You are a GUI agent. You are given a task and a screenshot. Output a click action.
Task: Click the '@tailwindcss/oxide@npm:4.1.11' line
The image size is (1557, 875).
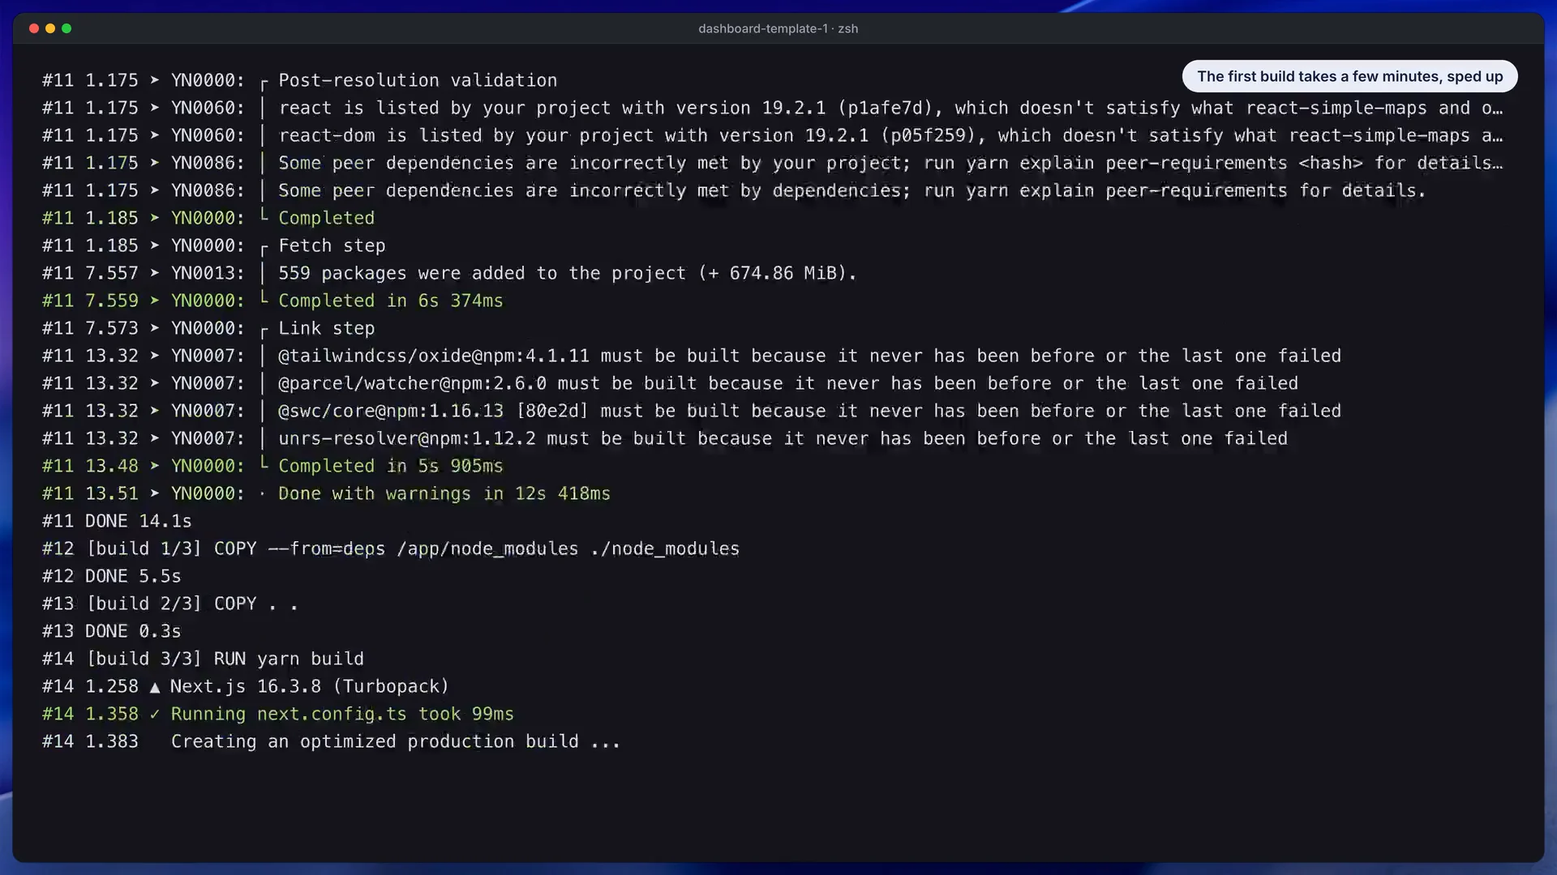coord(692,356)
